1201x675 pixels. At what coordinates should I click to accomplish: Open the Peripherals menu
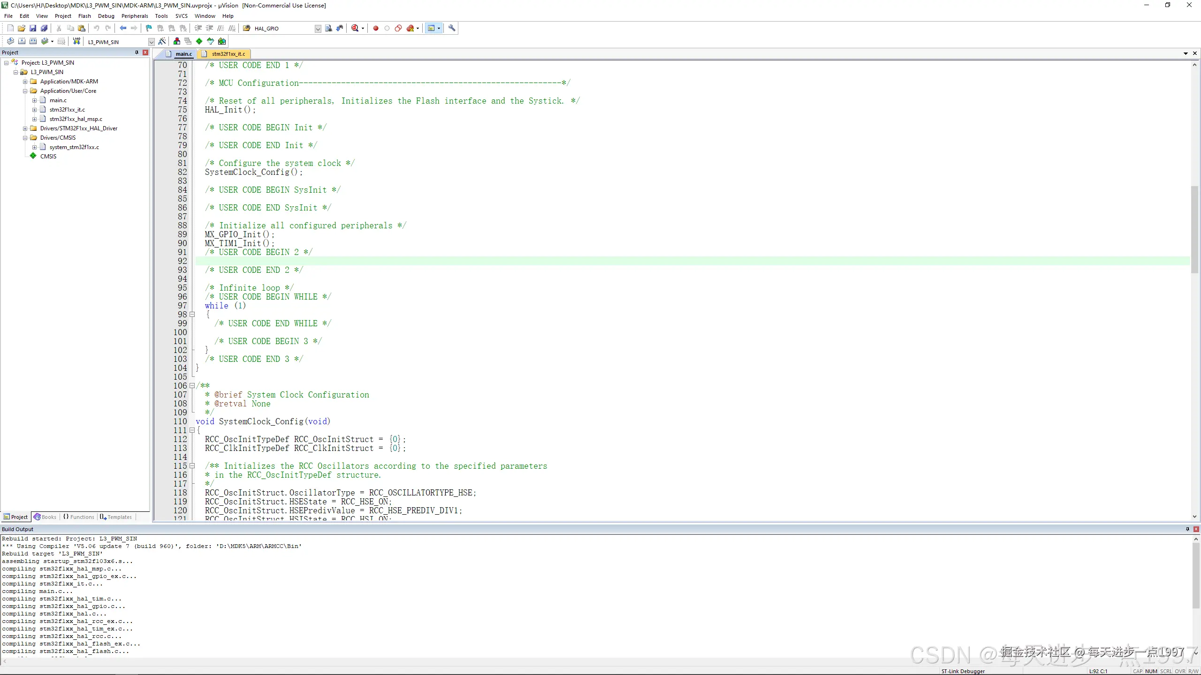point(134,16)
